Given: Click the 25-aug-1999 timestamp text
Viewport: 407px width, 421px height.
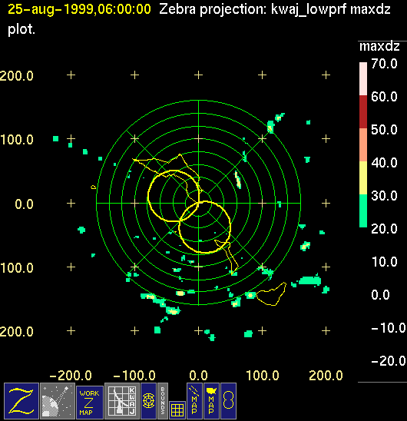Looking at the screenshot, I should point(79,9).
